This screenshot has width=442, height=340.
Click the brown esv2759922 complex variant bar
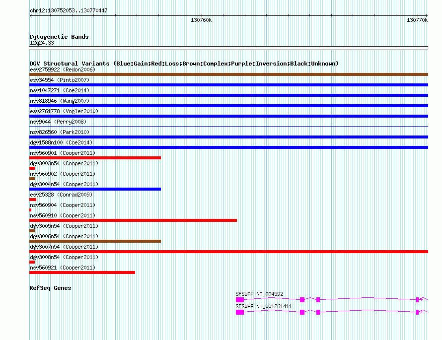(228, 74)
